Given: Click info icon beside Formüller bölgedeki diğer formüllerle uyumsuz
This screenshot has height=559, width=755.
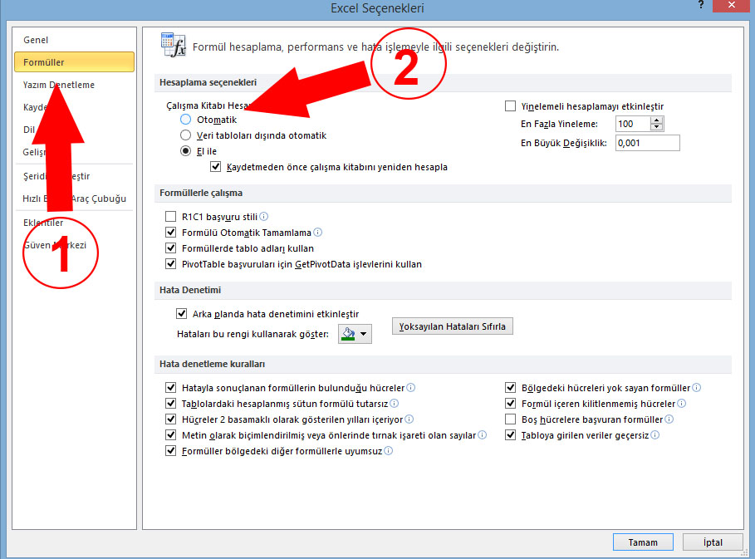Looking at the screenshot, I should tap(388, 451).
